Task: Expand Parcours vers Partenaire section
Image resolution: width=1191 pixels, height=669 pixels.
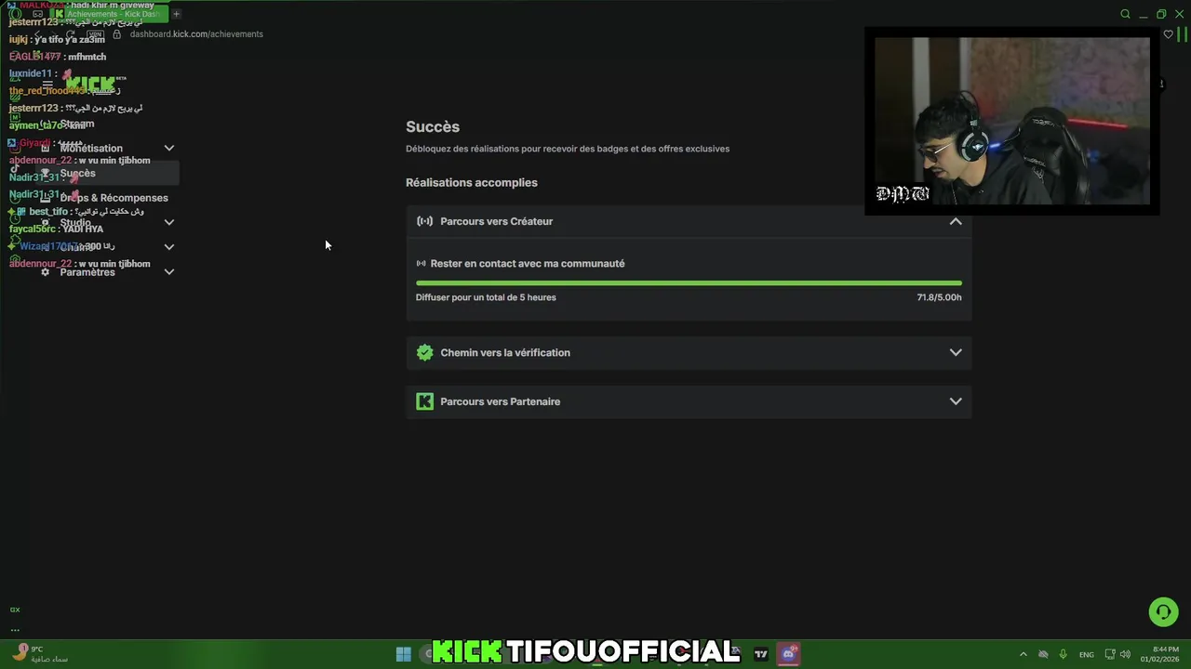Action: tap(689, 401)
